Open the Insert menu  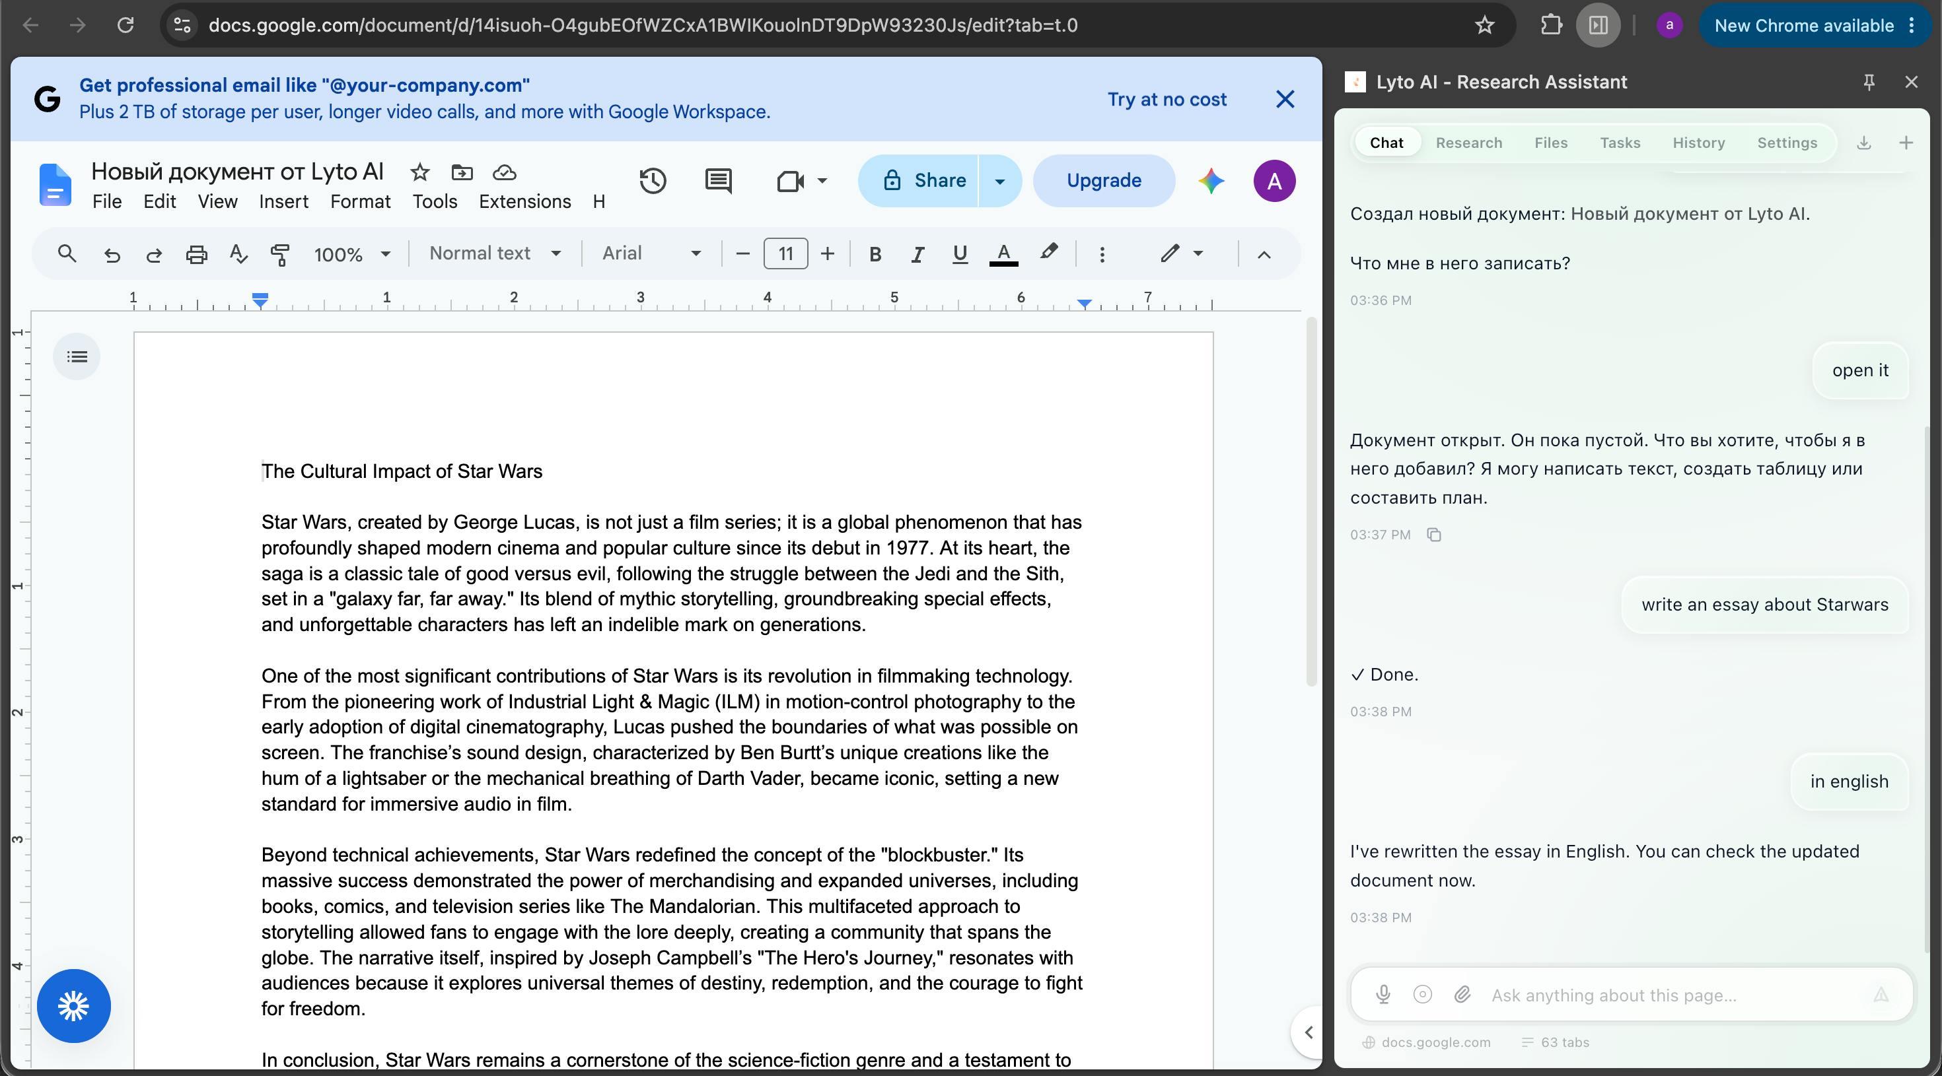click(283, 201)
